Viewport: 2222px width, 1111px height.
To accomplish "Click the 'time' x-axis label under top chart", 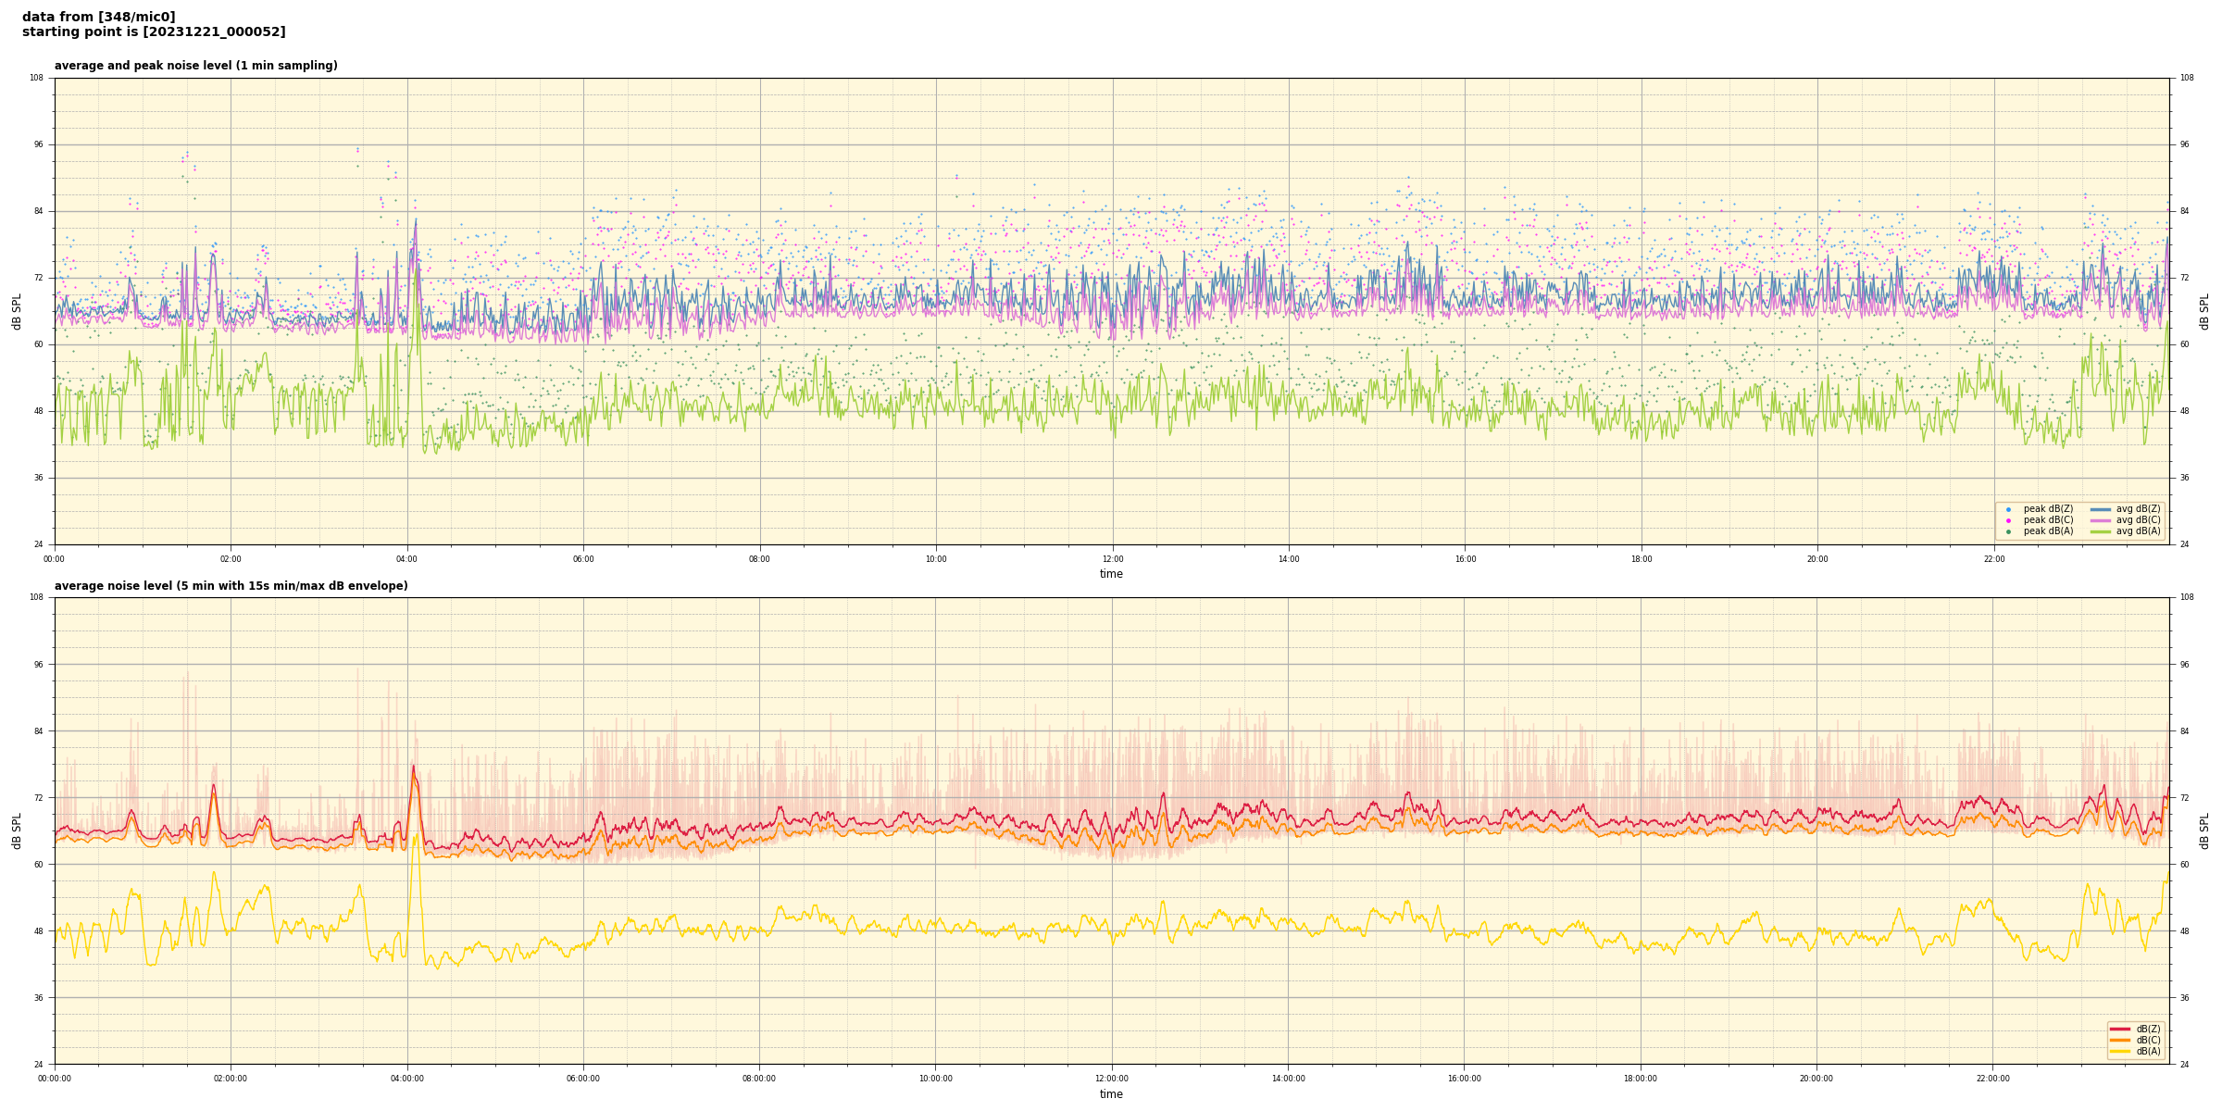I will (1111, 574).
